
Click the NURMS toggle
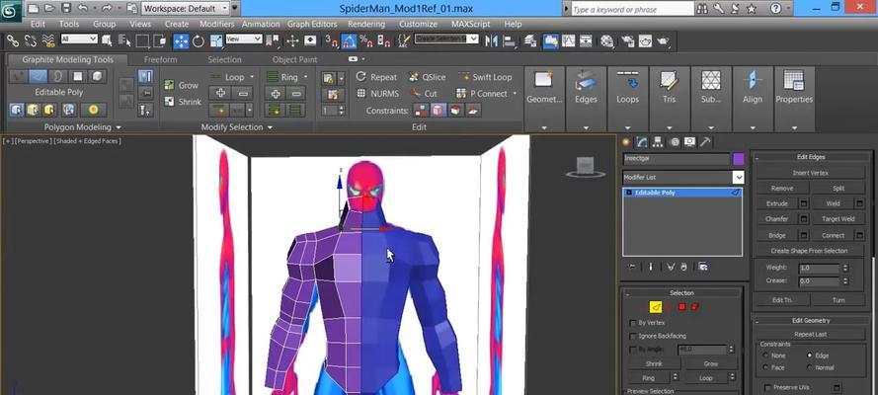378,94
